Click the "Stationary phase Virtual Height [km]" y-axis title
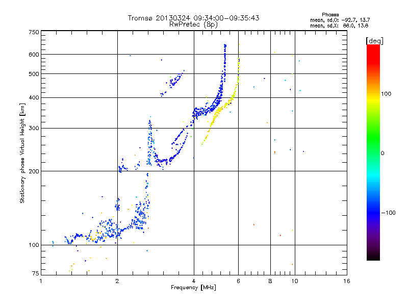408x306 pixels. coord(22,154)
